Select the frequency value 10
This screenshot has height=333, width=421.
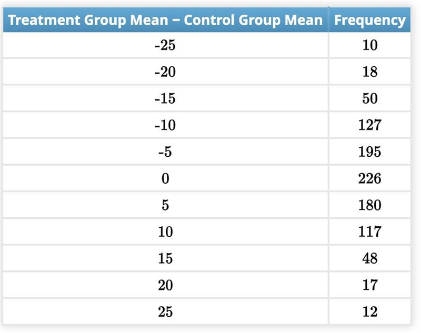[370, 45]
